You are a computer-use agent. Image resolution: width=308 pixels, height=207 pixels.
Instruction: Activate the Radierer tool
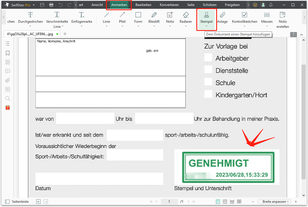186,18
